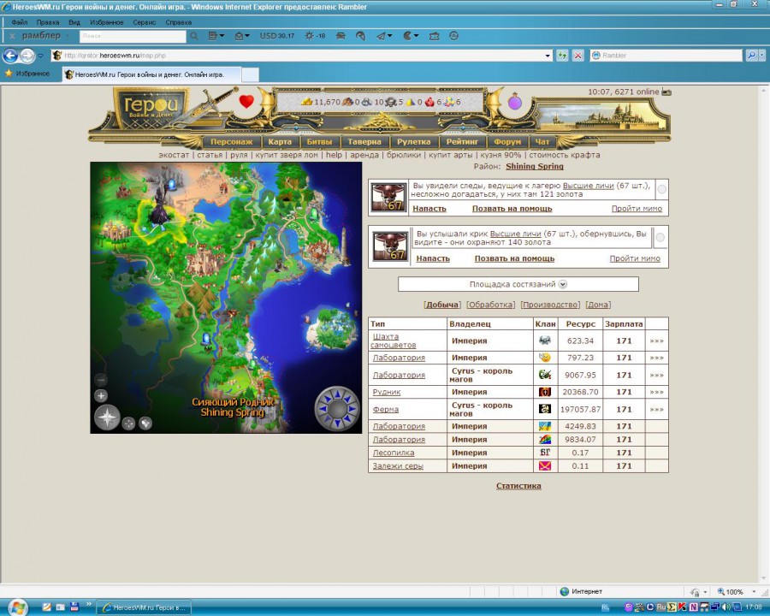Open the Статистика link below the table

(518, 486)
